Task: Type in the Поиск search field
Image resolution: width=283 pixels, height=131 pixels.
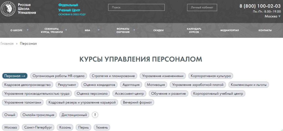Action: point(136,7)
